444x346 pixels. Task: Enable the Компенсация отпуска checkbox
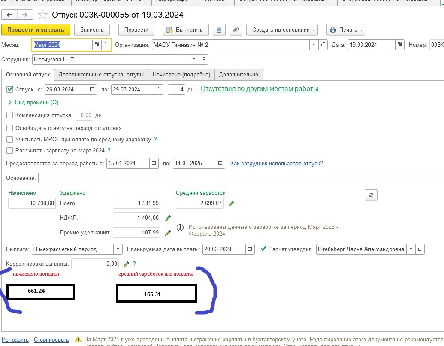point(10,115)
